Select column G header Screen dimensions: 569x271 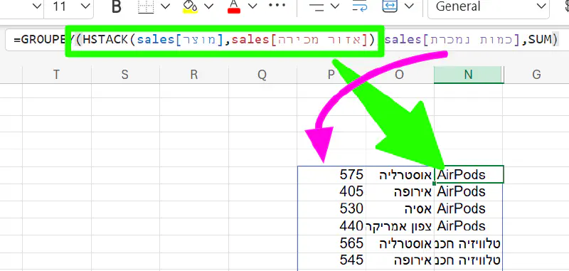[x=536, y=75]
